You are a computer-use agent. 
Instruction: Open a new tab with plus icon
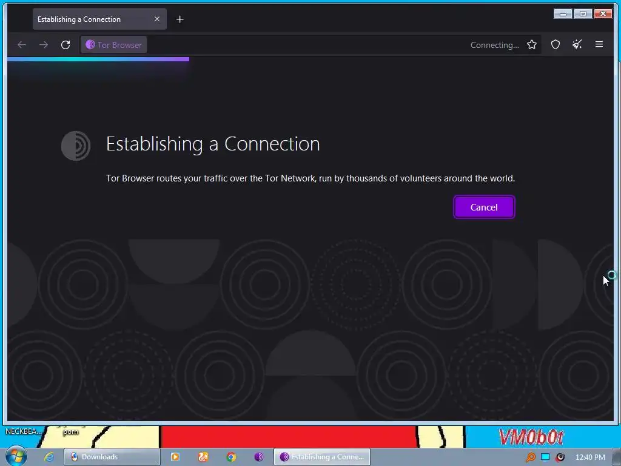coord(180,19)
